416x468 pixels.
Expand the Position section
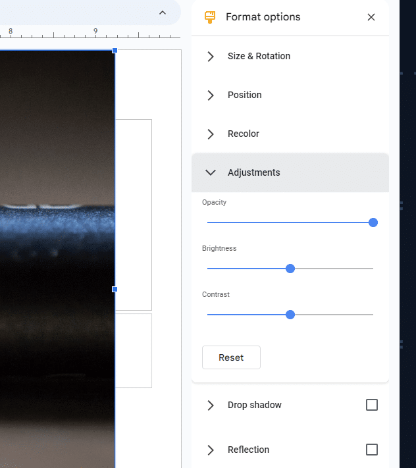click(290, 95)
